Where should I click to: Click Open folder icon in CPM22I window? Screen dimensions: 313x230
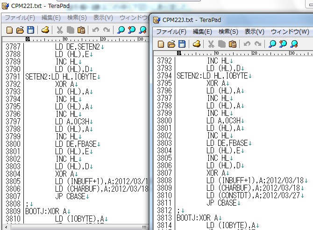pyautogui.click(x=20, y=30)
